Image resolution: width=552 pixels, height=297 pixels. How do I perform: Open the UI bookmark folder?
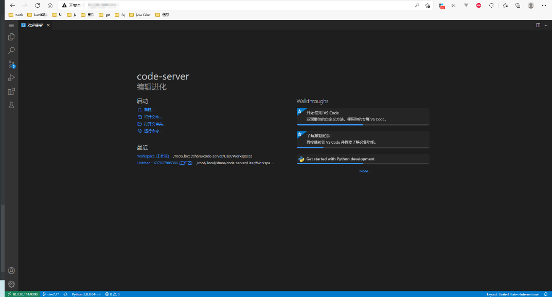coord(58,15)
